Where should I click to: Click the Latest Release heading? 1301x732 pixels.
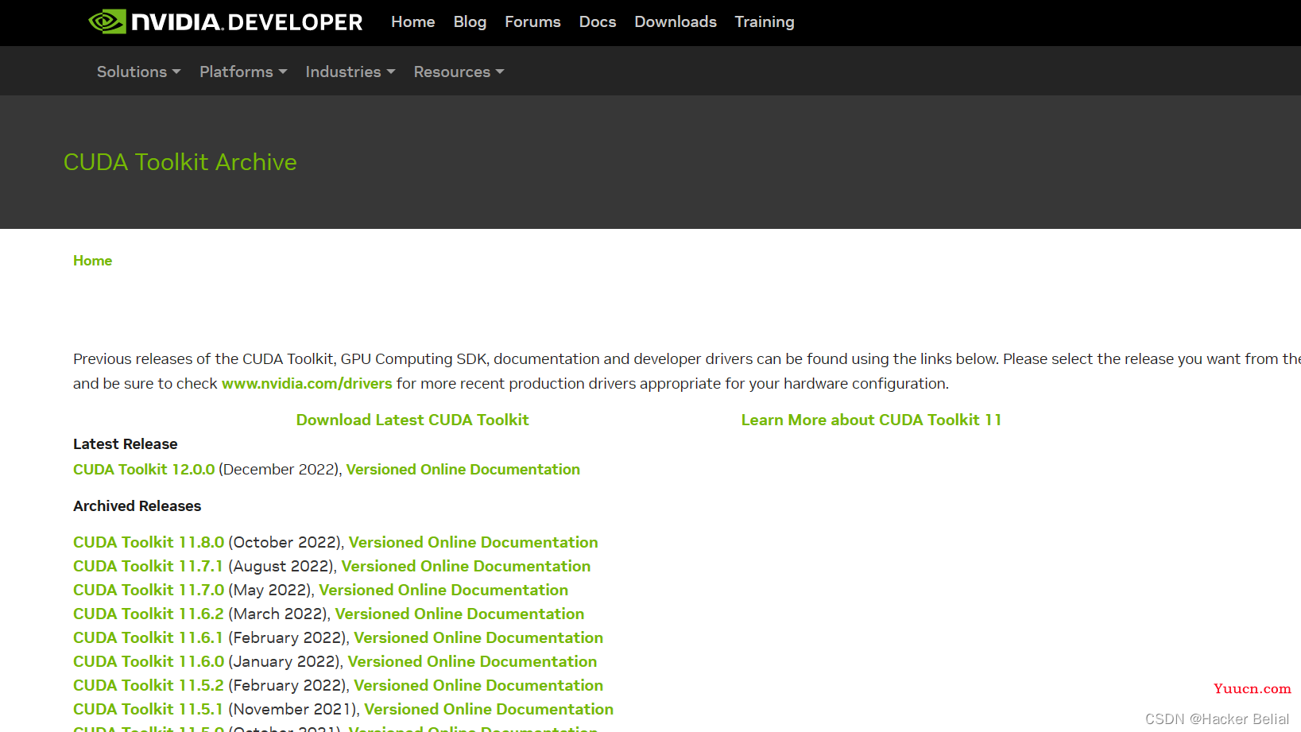[126, 444]
